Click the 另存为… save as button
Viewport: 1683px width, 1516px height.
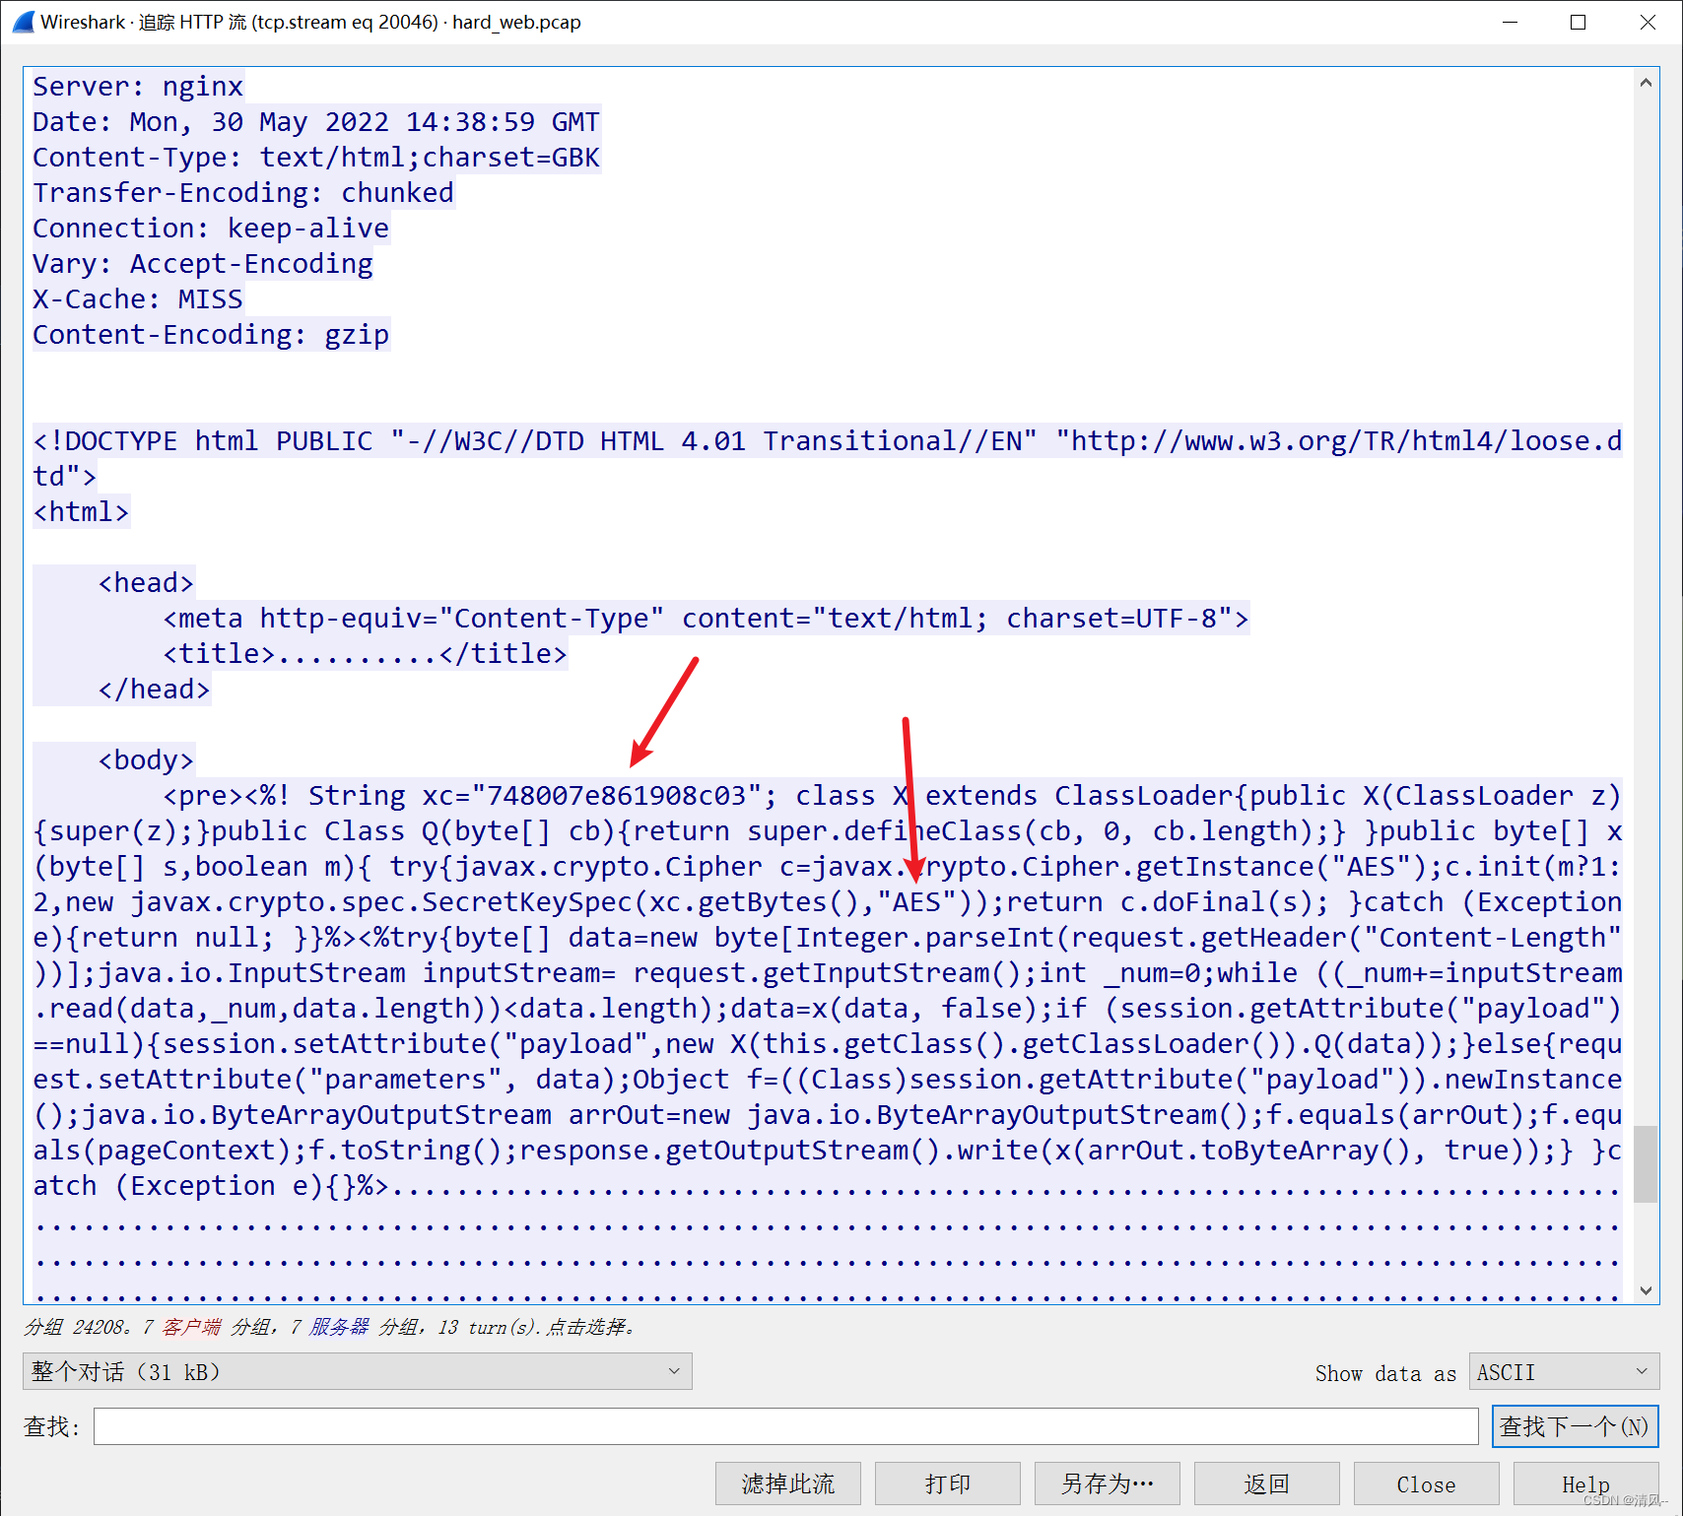click(1108, 1483)
